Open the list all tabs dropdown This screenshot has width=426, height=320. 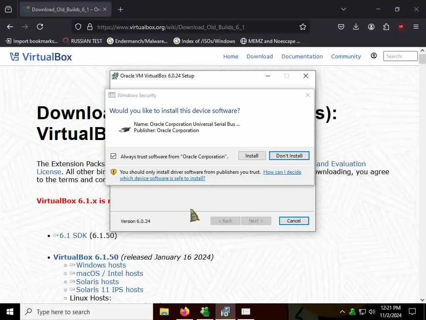point(343,9)
